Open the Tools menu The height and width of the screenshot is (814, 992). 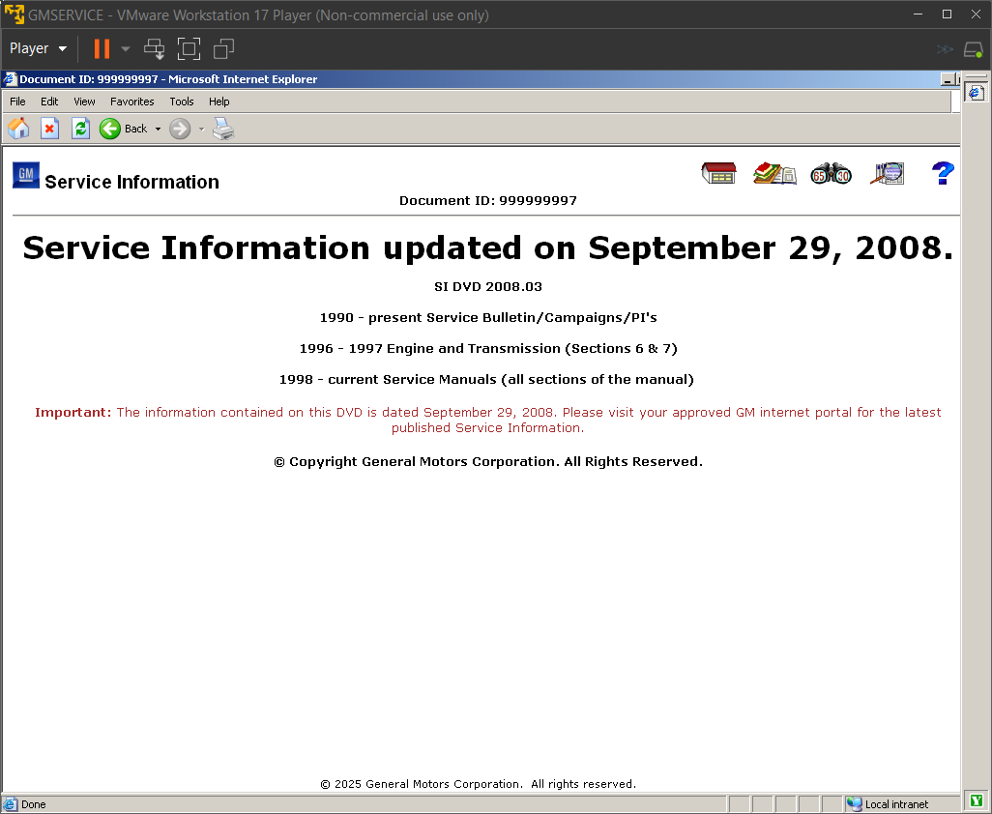[182, 102]
